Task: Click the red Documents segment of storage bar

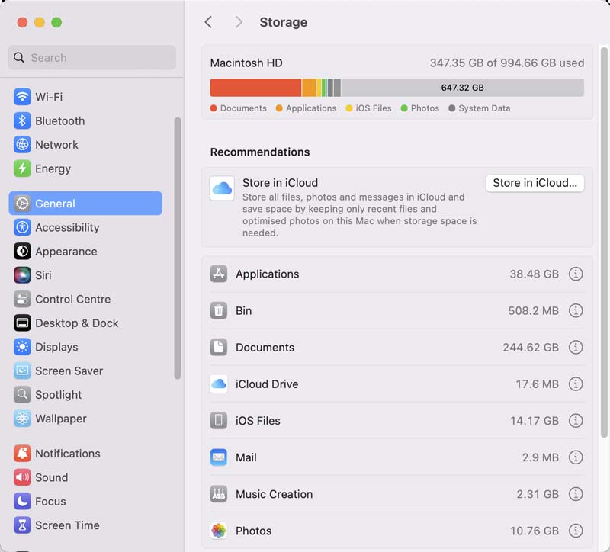Action: pos(255,88)
